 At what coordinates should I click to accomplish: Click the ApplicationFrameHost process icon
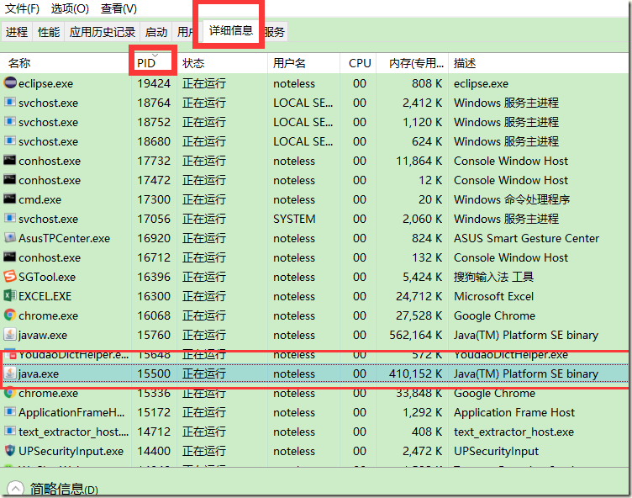[10, 411]
